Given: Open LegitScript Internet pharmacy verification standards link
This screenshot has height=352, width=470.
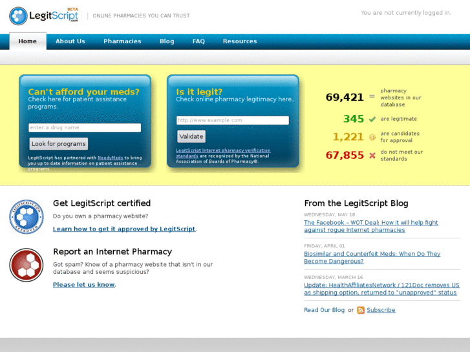Looking at the screenshot, I should point(223,153).
